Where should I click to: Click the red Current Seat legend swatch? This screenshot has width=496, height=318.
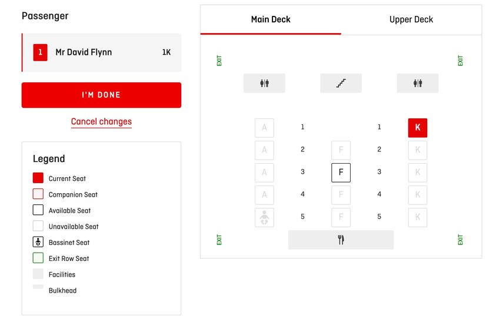coord(38,178)
